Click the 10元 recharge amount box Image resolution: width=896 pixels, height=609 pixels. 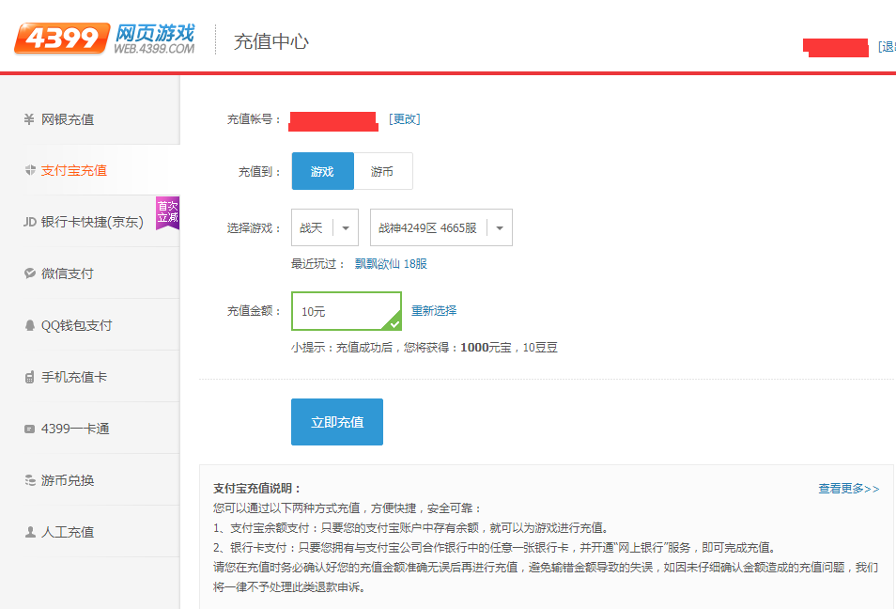point(346,311)
